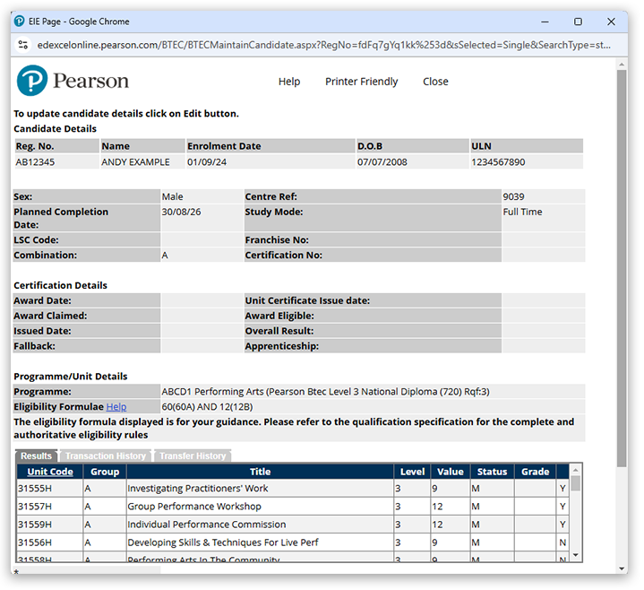This screenshot has width=644, height=590.
Task: Click the site information icon in address bar
Action: pyautogui.click(x=23, y=44)
